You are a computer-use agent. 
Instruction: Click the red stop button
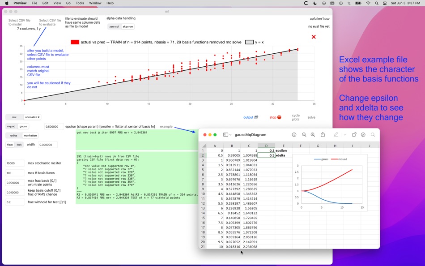[276, 117]
